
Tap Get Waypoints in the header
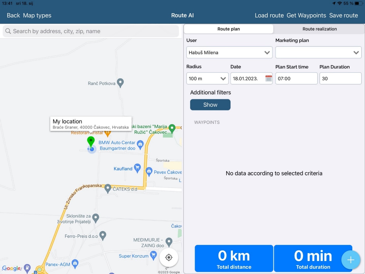pyautogui.click(x=306, y=16)
